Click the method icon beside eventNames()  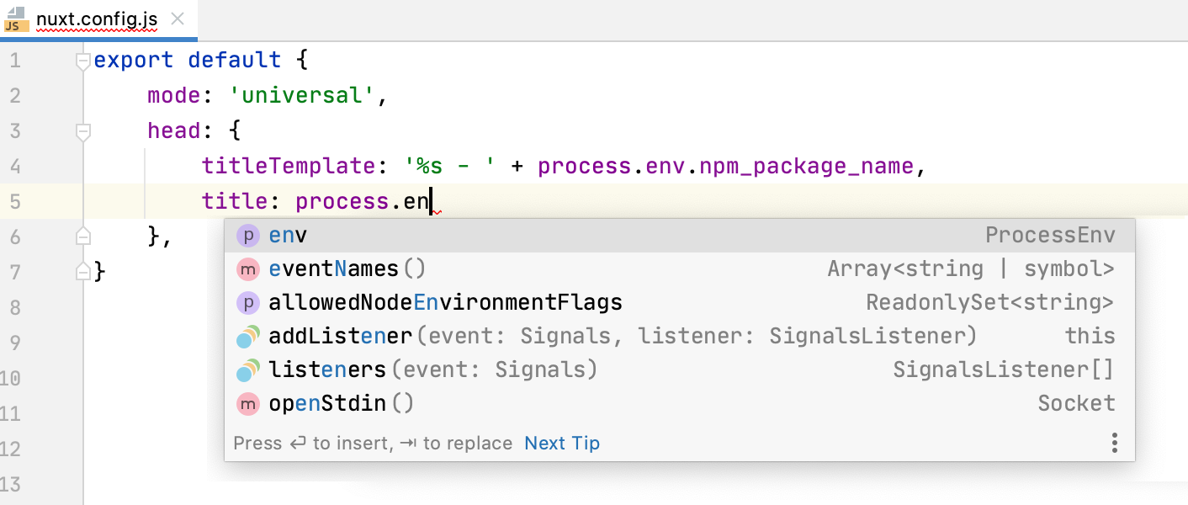(x=248, y=268)
